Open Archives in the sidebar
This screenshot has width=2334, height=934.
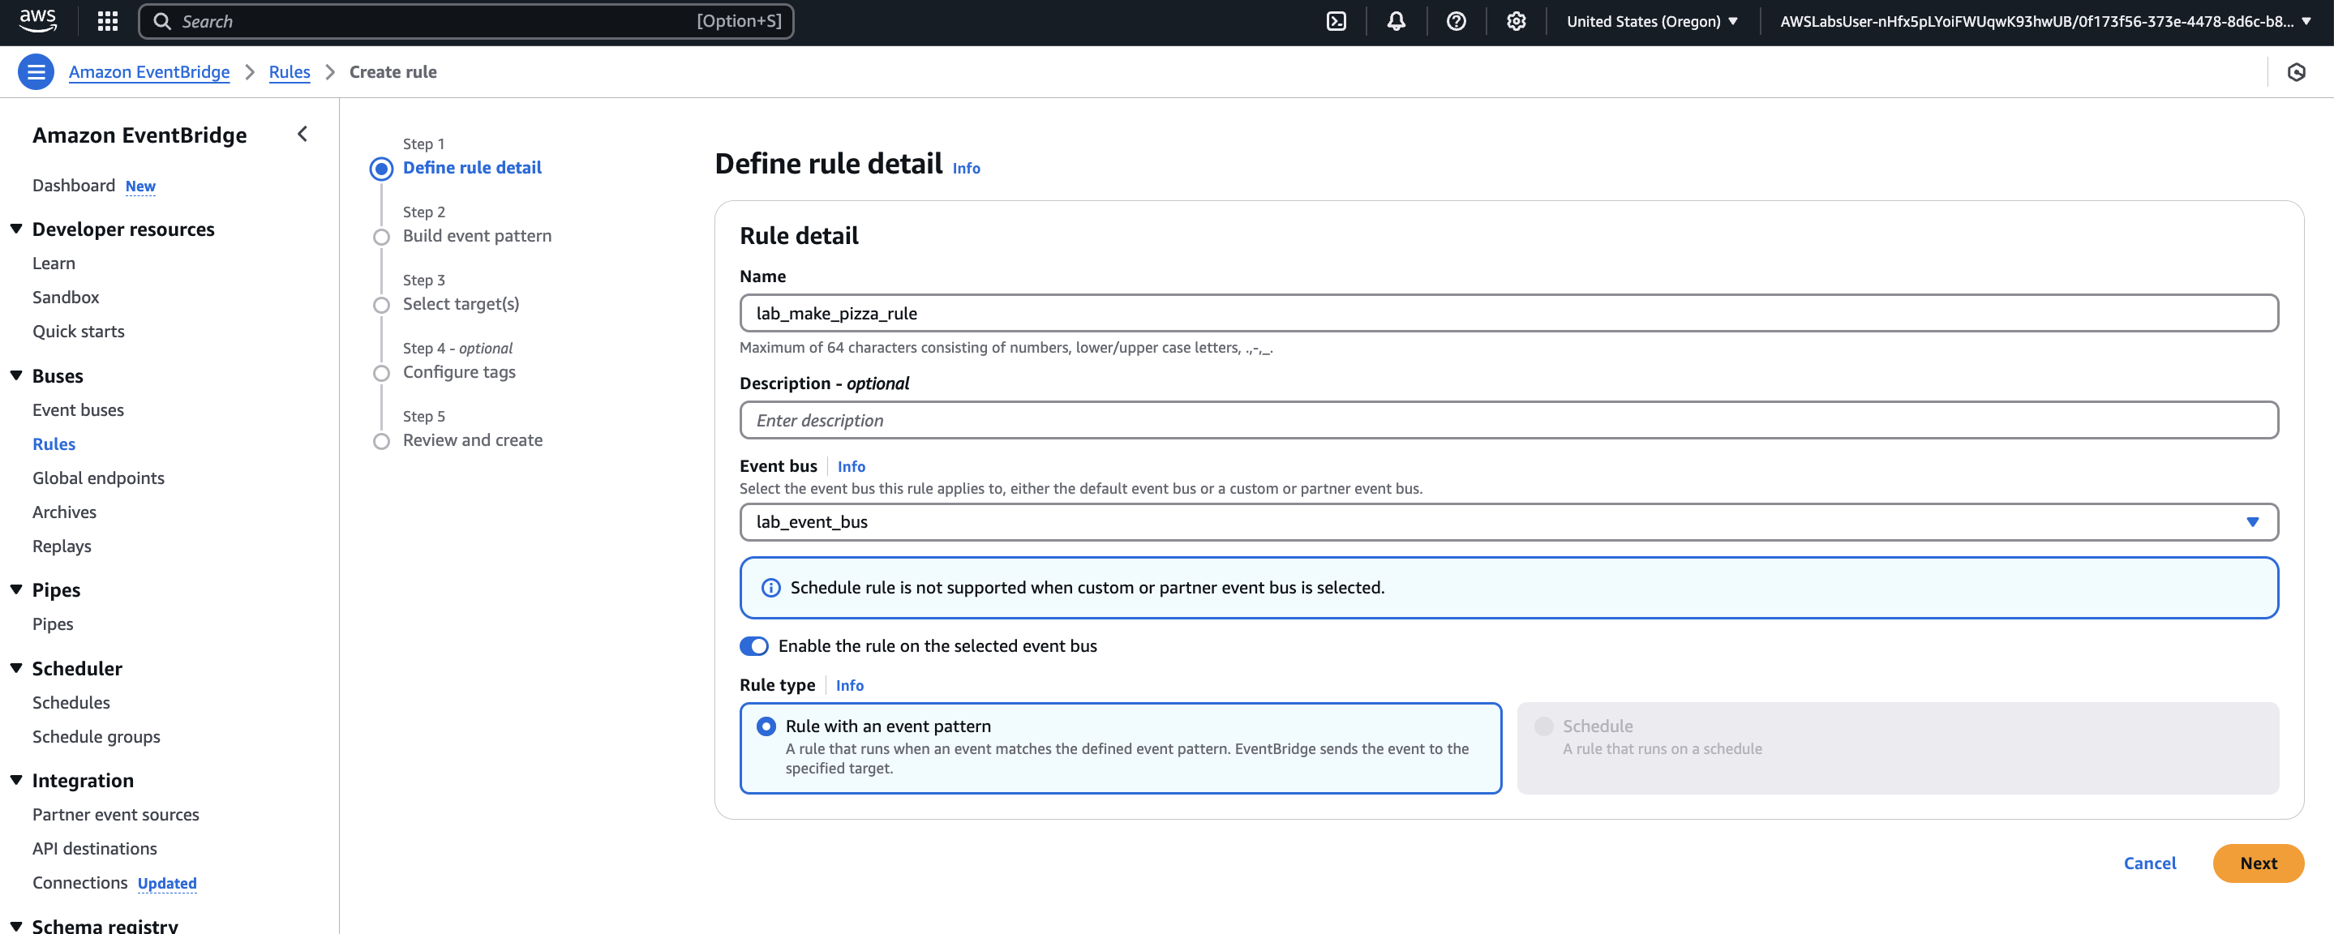63,511
